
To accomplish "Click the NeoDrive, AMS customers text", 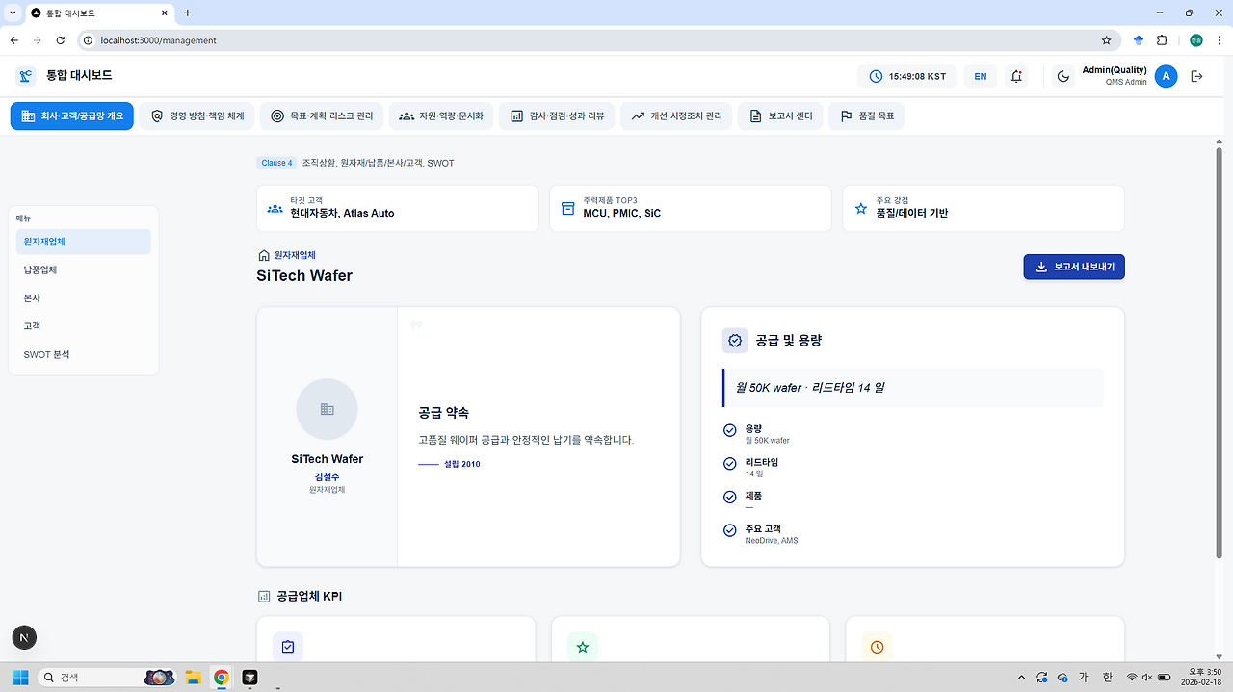I will tap(772, 541).
